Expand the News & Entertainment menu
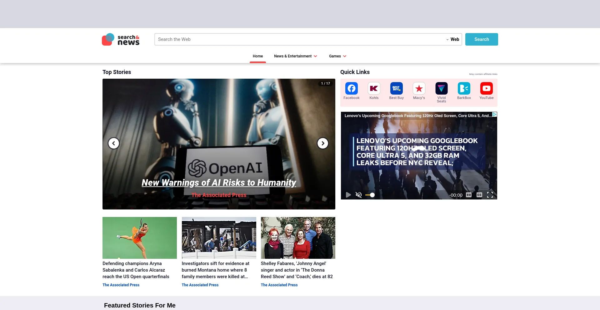The image size is (600, 310). point(295,56)
